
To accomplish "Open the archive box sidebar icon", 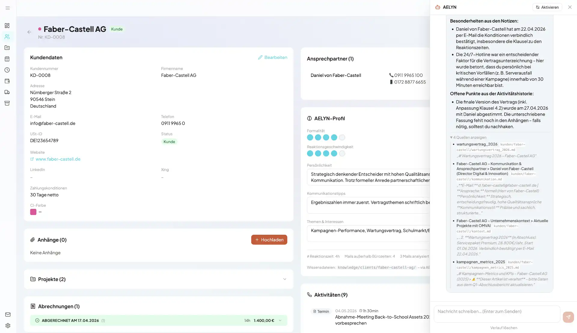I will [7, 103].
